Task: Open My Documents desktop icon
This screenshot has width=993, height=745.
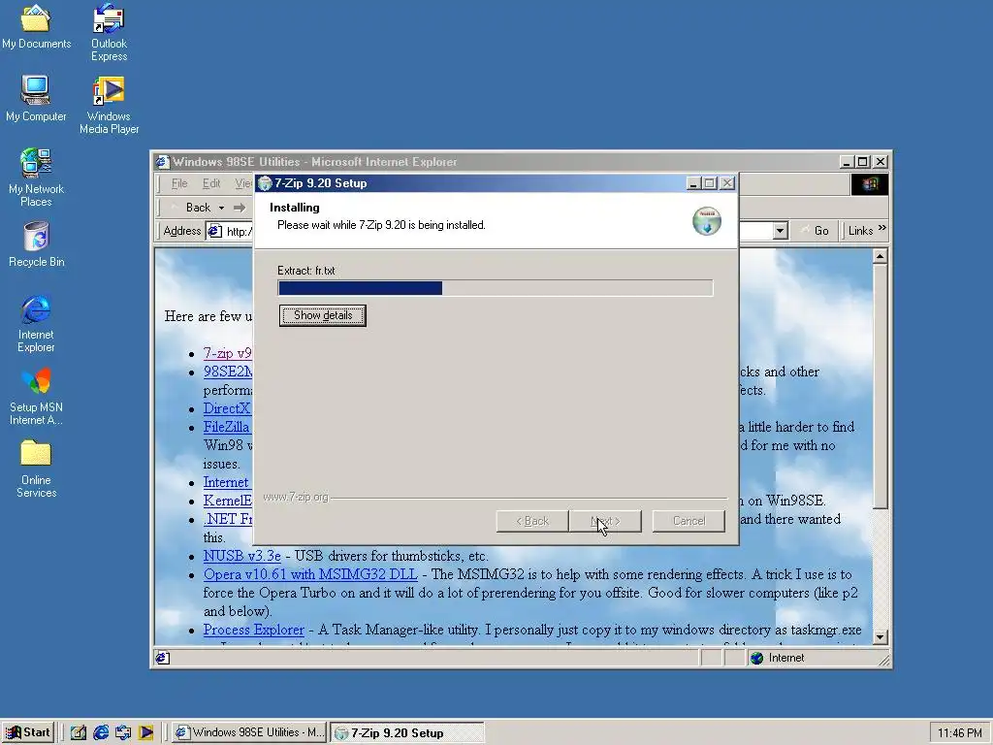Action: tap(36, 26)
